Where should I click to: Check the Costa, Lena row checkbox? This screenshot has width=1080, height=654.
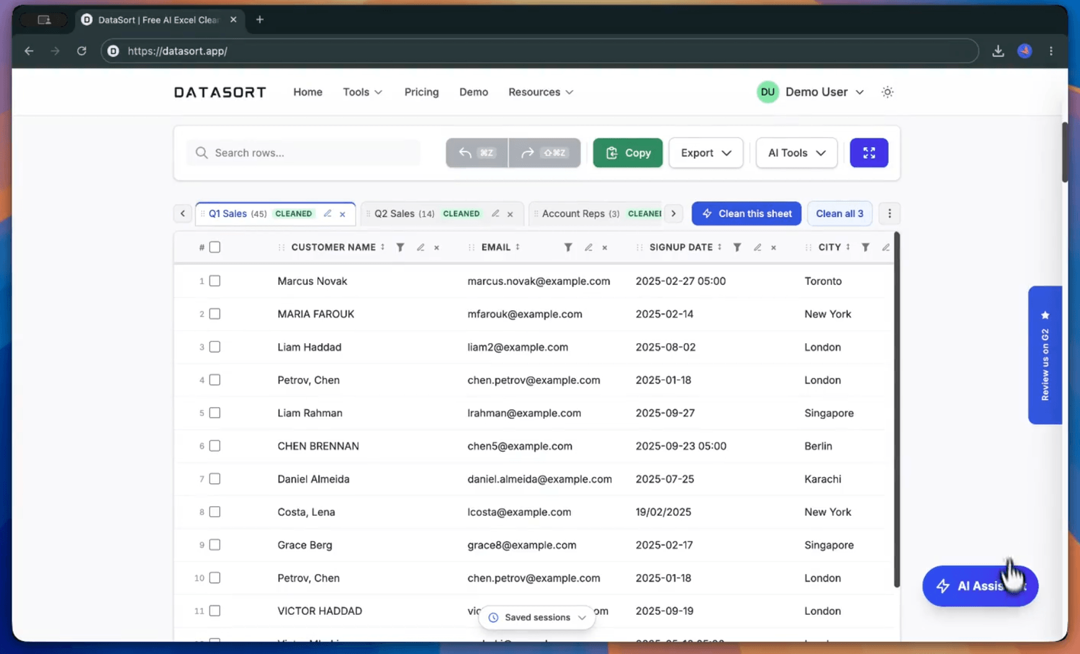tap(215, 512)
